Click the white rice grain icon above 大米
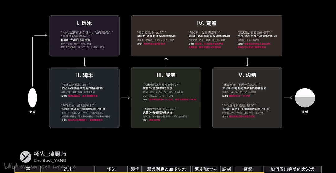 click(32, 98)
